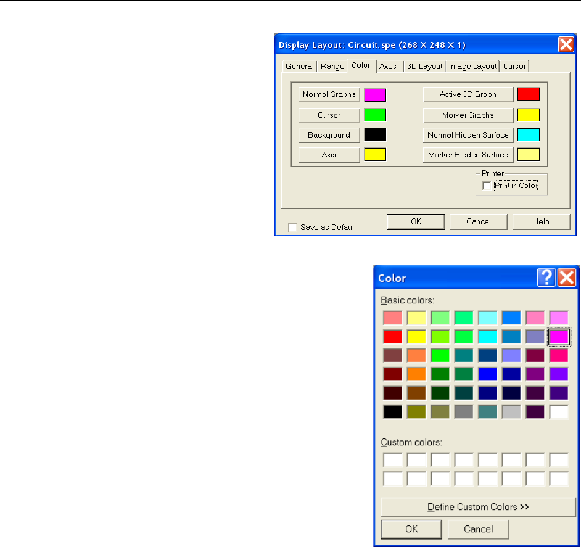This screenshot has height=547, width=581.
Task: Pick cyan in basic colors grid
Action: [x=488, y=337]
